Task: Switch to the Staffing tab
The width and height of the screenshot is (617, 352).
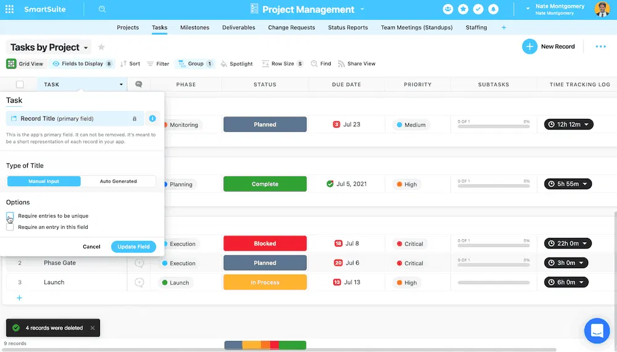Action: tap(476, 28)
